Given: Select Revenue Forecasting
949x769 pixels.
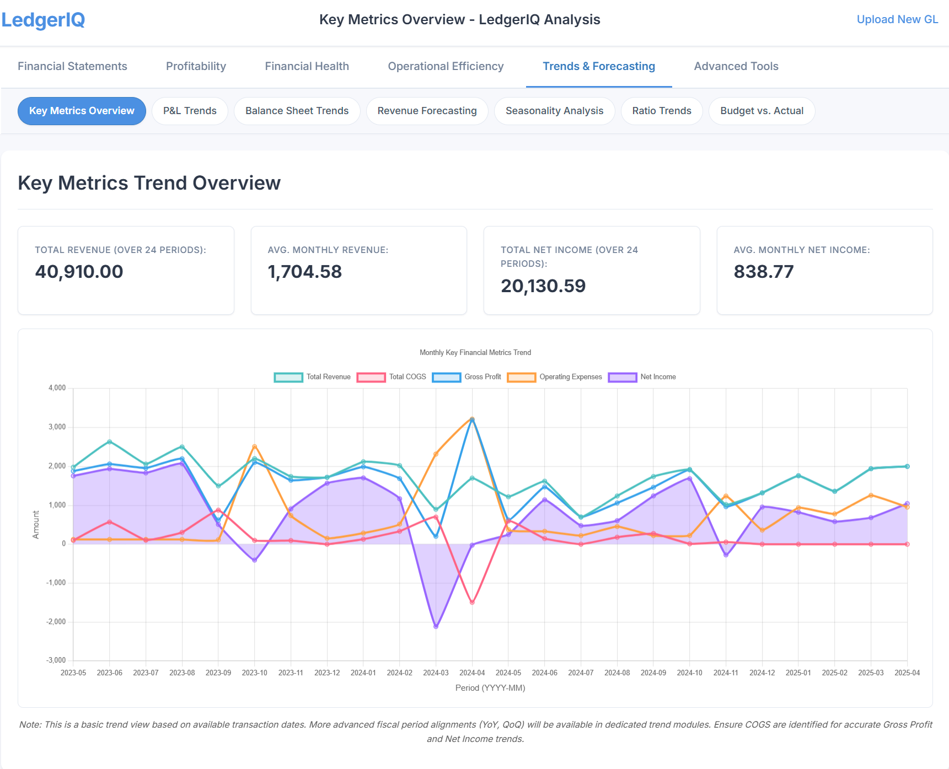Looking at the screenshot, I should (x=427, y=111).
